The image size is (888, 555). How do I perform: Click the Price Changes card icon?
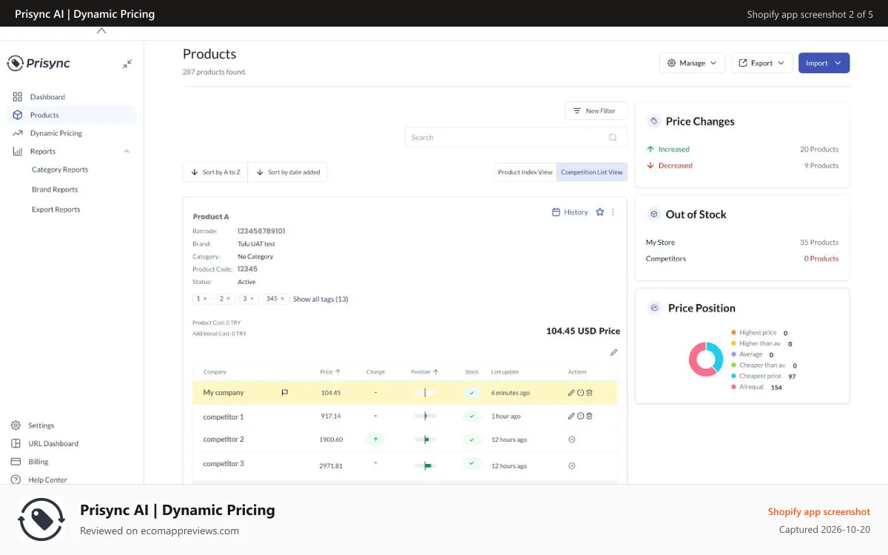(x=653, y=121)
